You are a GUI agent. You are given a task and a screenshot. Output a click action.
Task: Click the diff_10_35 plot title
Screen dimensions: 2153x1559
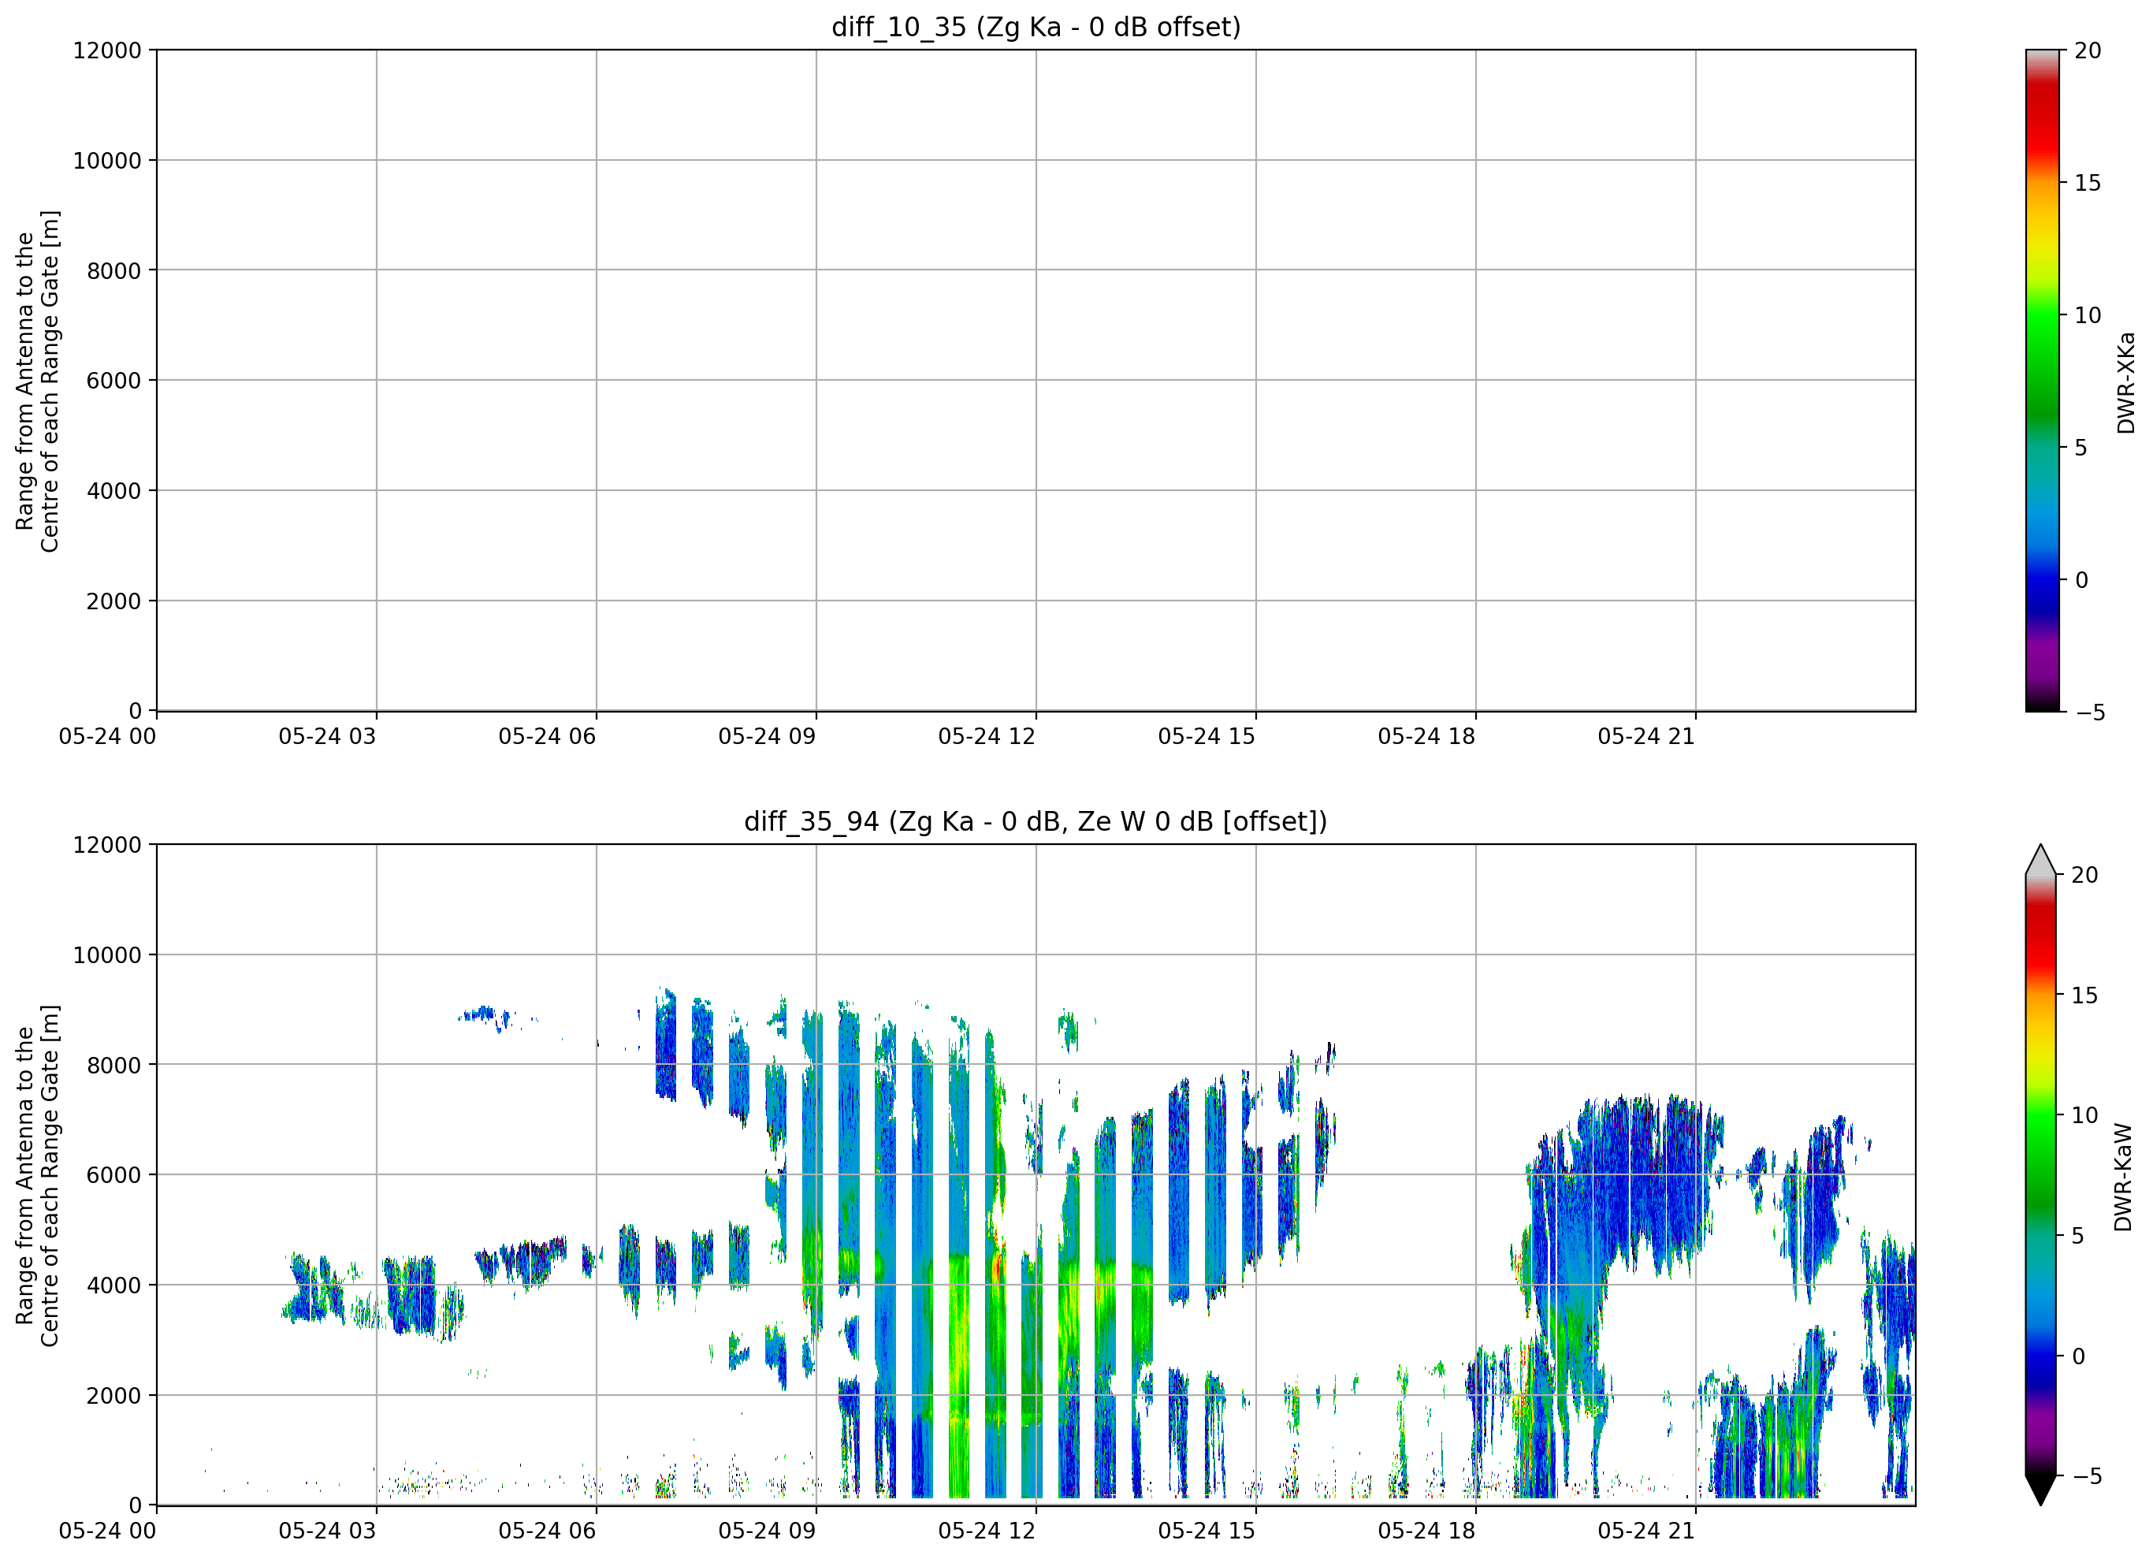tap(1036, 27)
